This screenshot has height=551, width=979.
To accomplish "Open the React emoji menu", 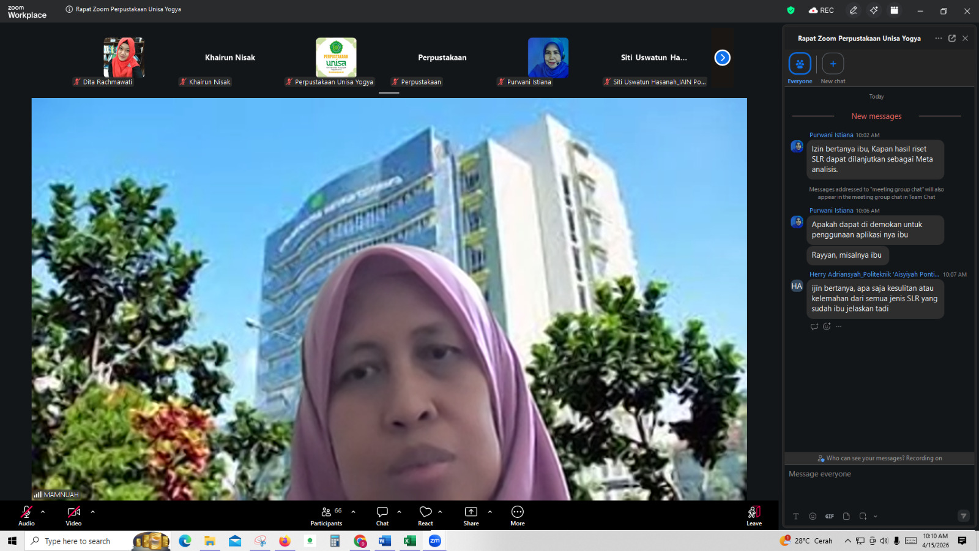I will pyautogui.click(x=425, y=515).
